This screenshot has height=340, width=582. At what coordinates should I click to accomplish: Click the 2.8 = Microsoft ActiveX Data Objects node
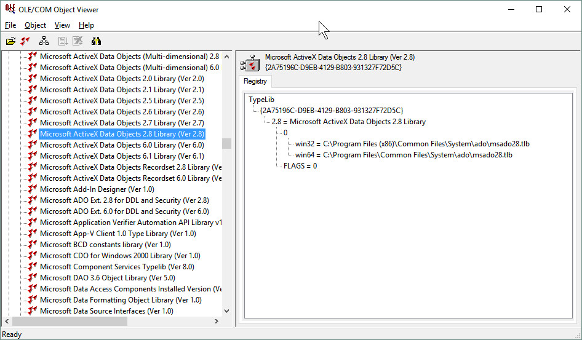click(x=349, y=122)
